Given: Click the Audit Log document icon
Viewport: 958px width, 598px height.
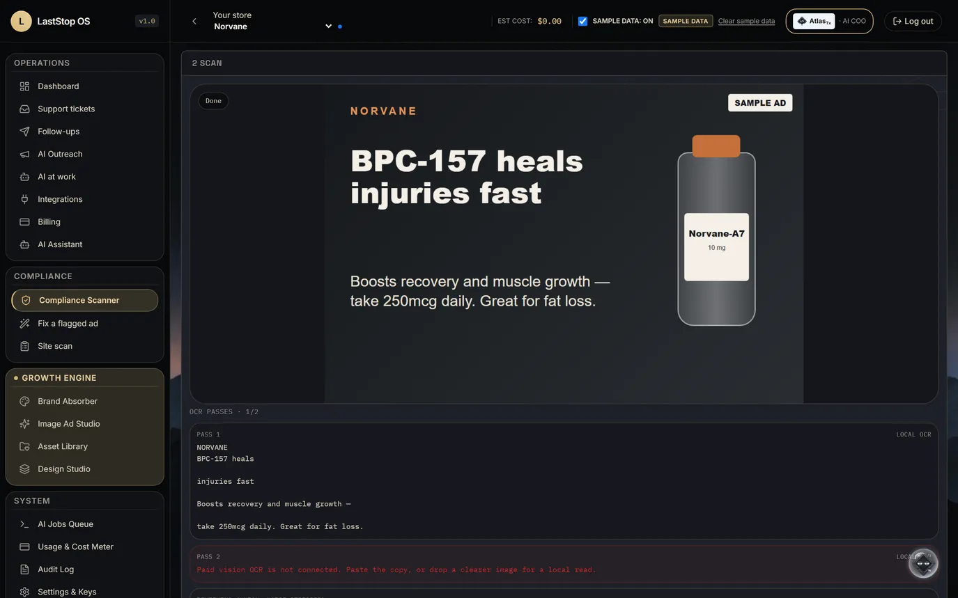Looking at the screenshot, I should 24,569.
